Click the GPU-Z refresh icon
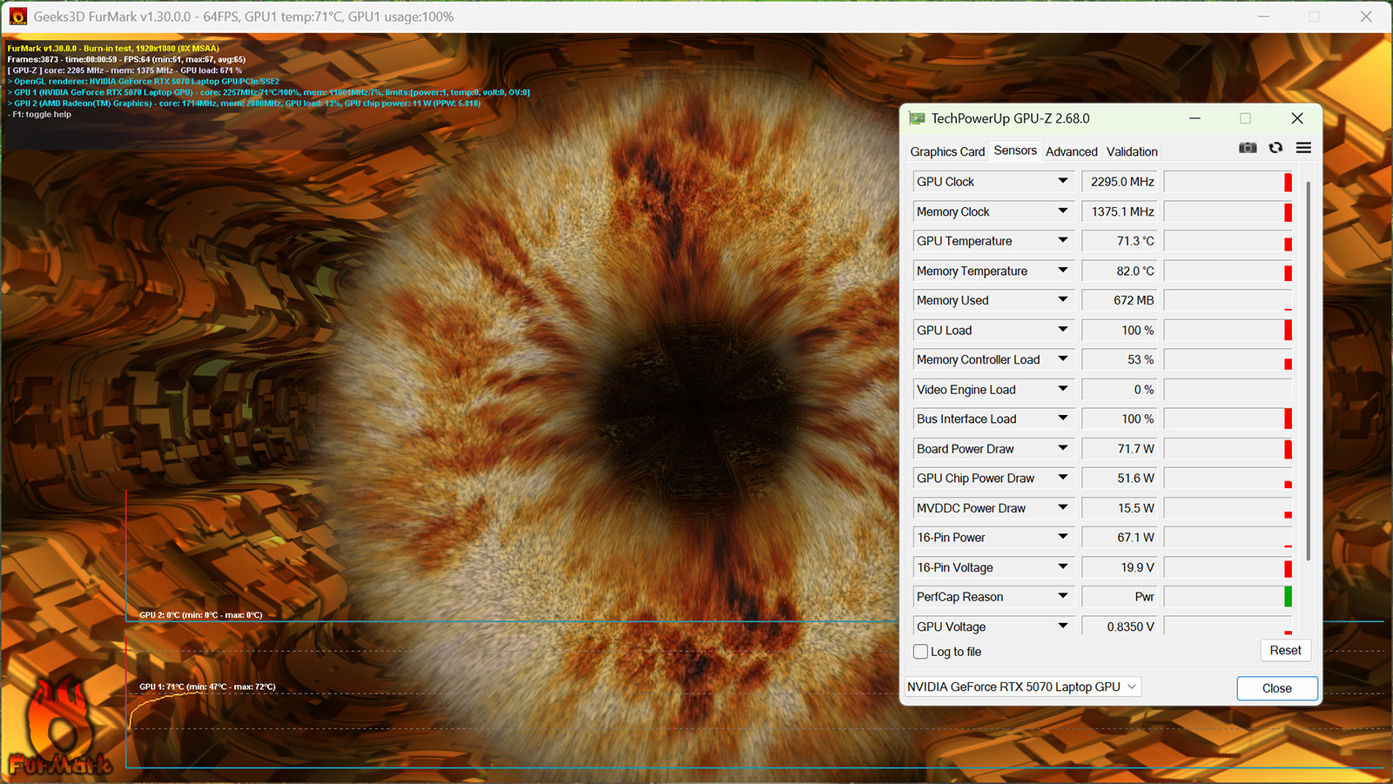This screenshot has height=784, width=1393. 1275,148
